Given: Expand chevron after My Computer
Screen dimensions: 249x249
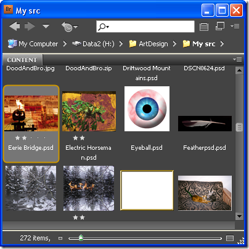Looking at the screenshot, I should (65, 44).
